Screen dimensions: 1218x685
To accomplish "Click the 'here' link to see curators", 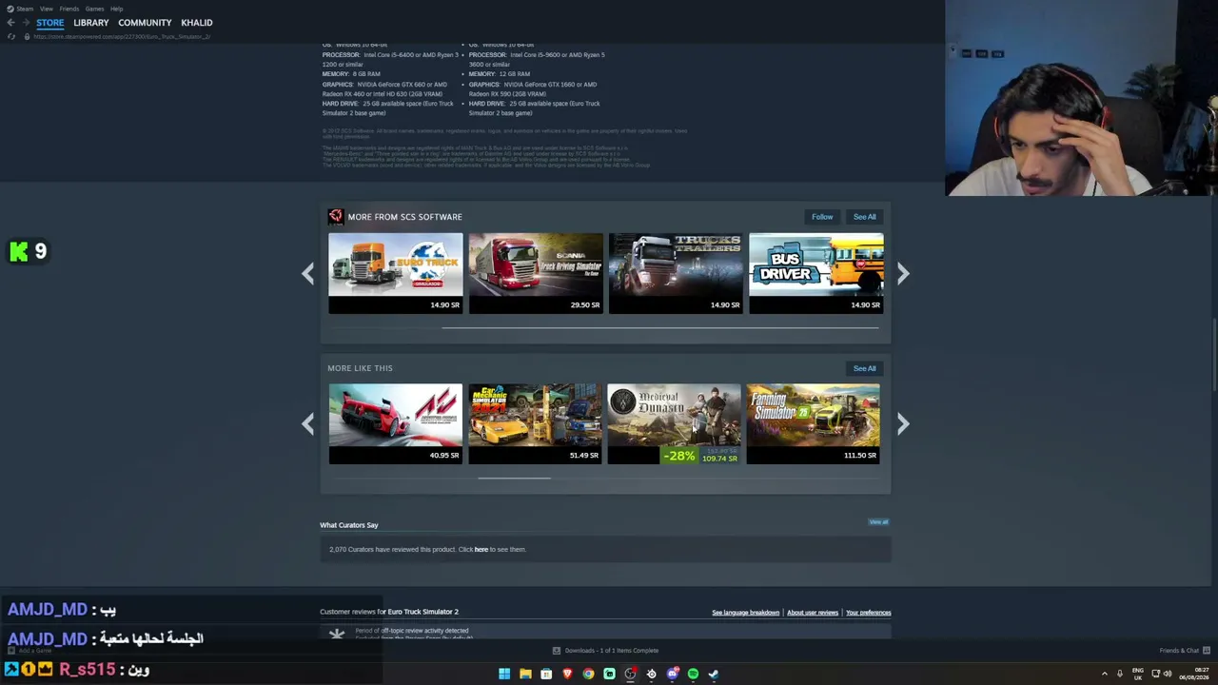I will pos(481,549).
